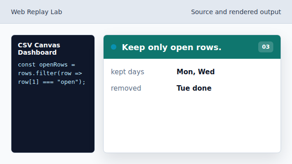Image resolution: width=292 pixels, height=164 pixels.
Task: Click the 'removed' label
Action: click(126, 88)
